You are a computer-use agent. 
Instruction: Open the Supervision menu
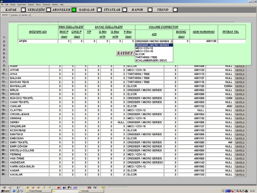tap(22, 4)
